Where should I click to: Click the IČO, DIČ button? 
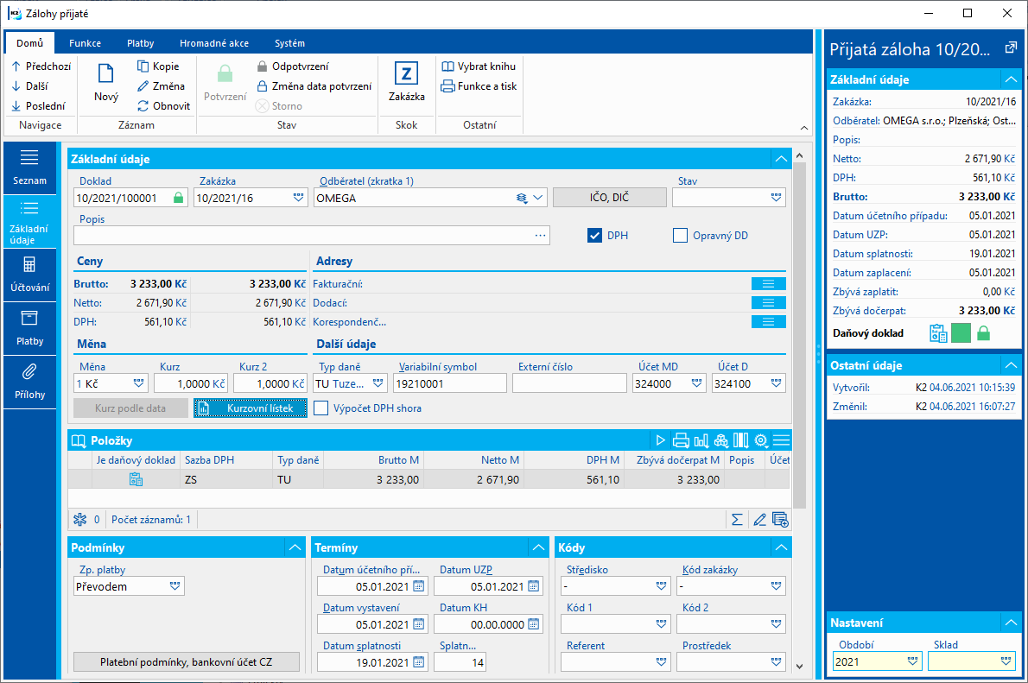point(610,197)
